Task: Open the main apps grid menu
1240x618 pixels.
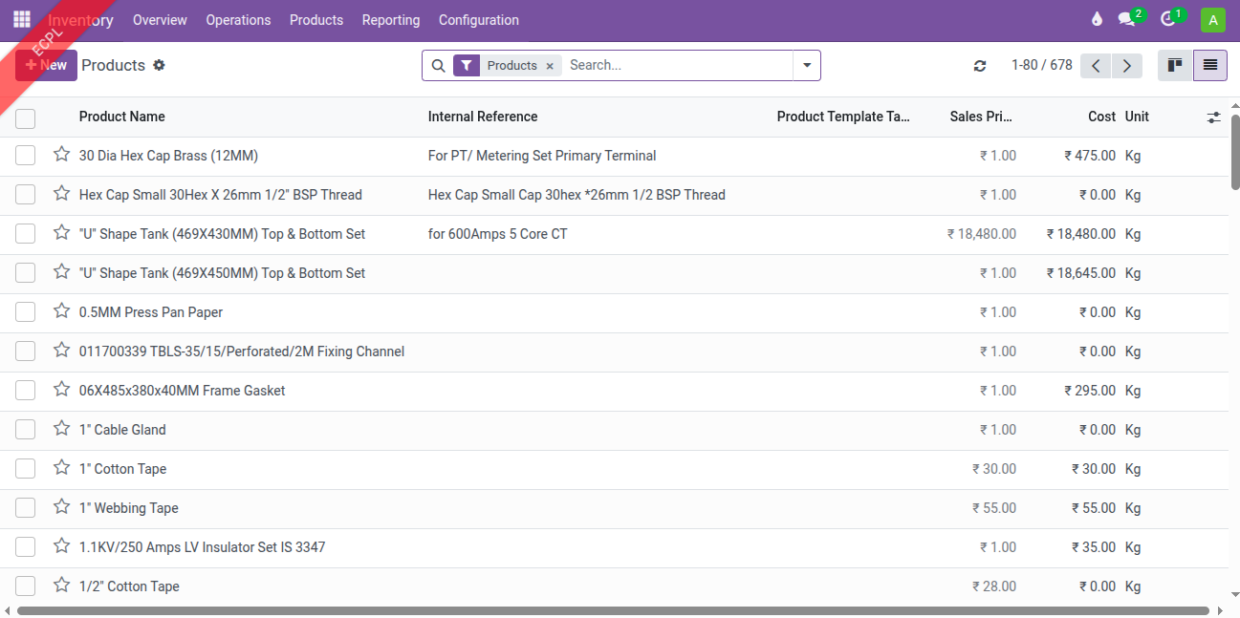Action: [x=21, y=20]
